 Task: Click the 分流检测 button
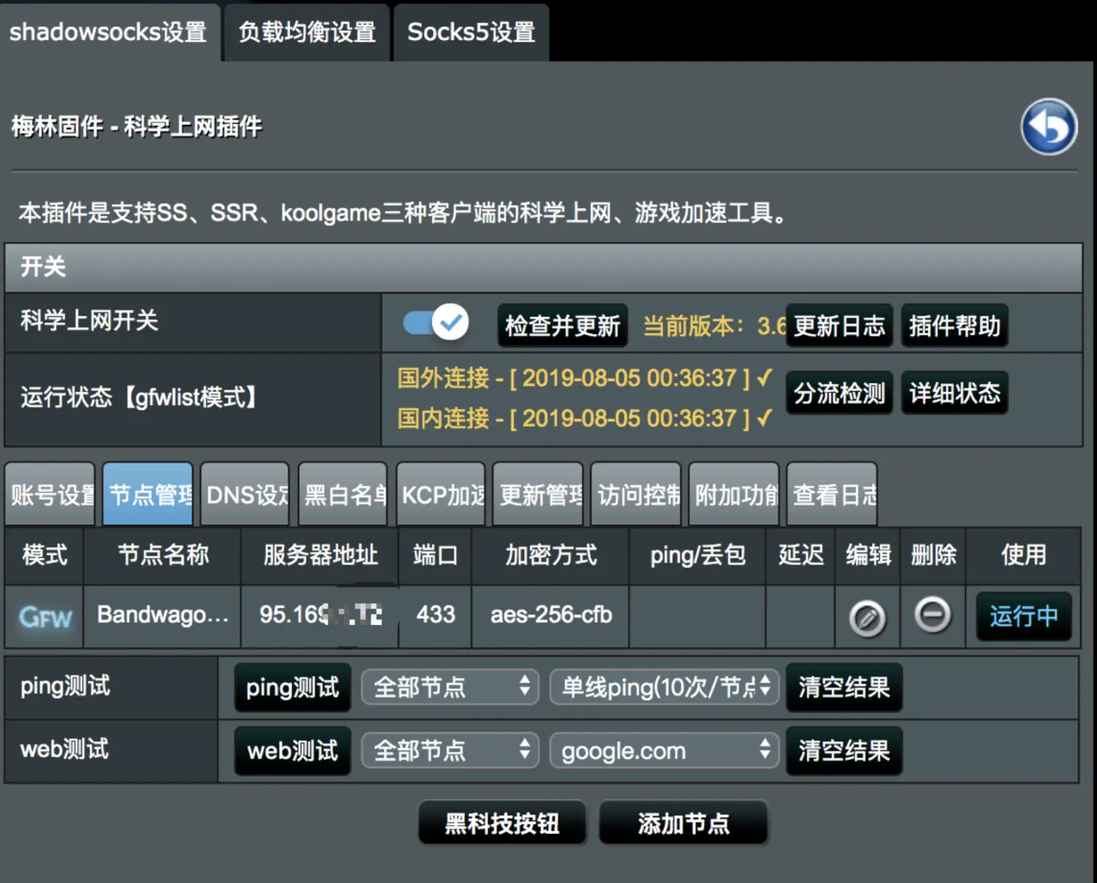coord(840,393)
